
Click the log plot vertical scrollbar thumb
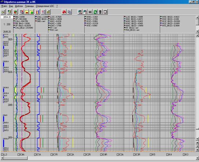tap(197, 129)
